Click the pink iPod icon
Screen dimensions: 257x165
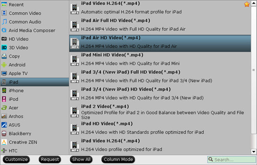tap(4, 99)
